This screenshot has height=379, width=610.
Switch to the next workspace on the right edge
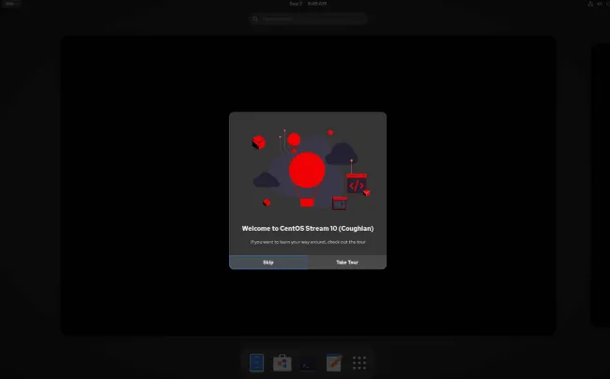(x=600, y=186)
